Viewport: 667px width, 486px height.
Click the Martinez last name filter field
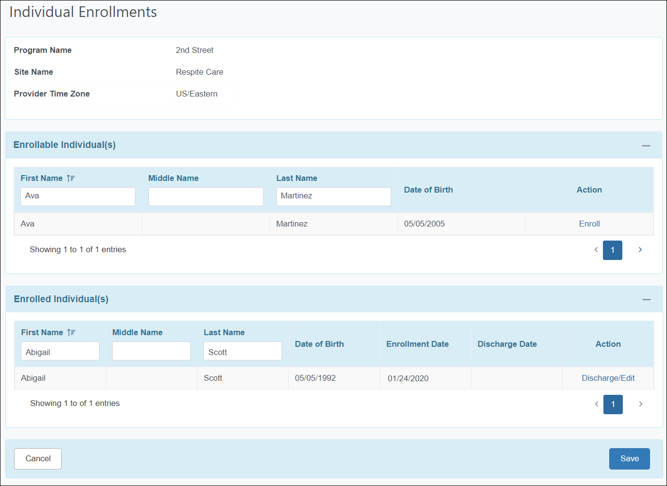[333, 196]
